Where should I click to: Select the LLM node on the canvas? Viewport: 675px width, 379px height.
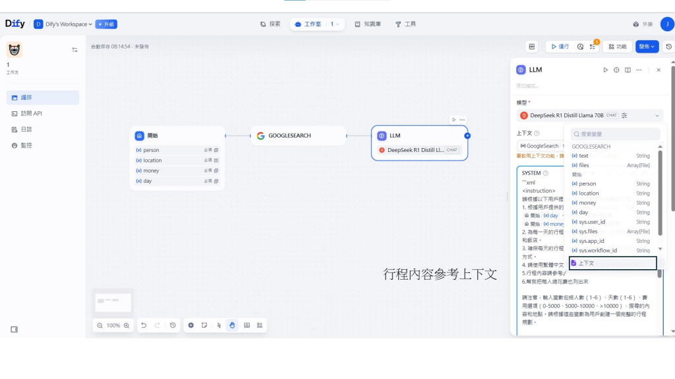click(x=420, y=143)
